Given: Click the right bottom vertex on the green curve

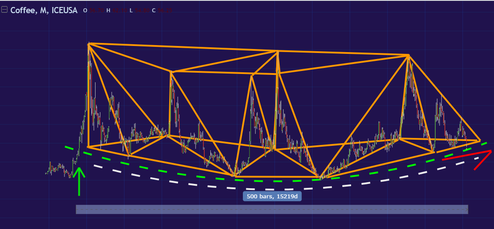Looking at the screenshot, I should tap(320, 177).
